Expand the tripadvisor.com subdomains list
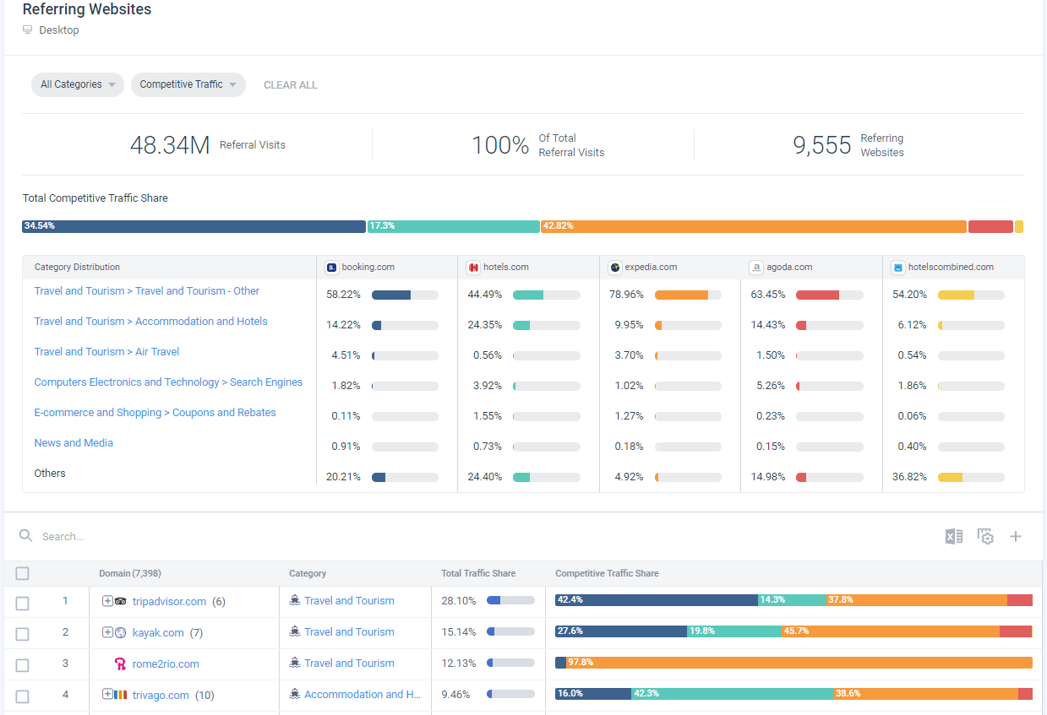The image size is (1047, 715). click(106, 600)
